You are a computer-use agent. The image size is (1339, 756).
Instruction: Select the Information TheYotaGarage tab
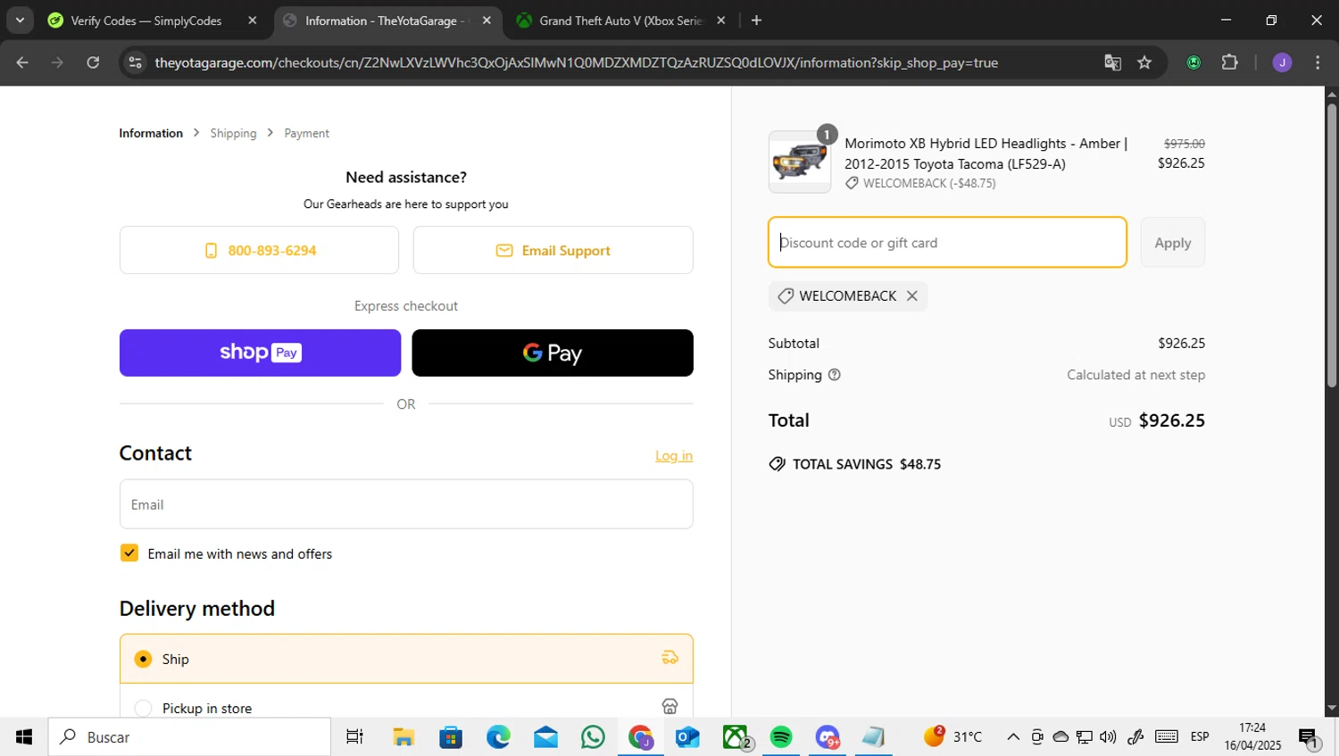387,21
